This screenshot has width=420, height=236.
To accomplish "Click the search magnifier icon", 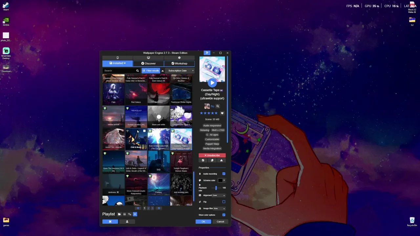I will pyautogui.click(x=137, y=70).
